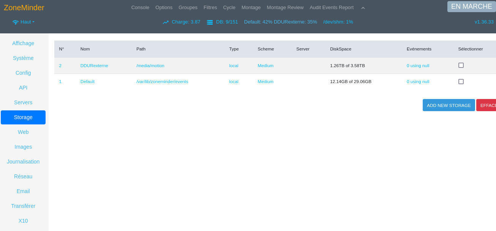
Task: Open Groupes in the top navigation
Action: coord(188,8)
